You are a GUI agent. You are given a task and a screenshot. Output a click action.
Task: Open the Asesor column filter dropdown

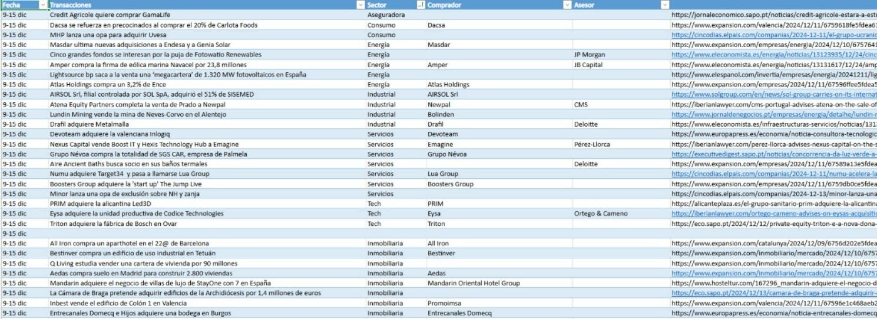coord(665,5)
